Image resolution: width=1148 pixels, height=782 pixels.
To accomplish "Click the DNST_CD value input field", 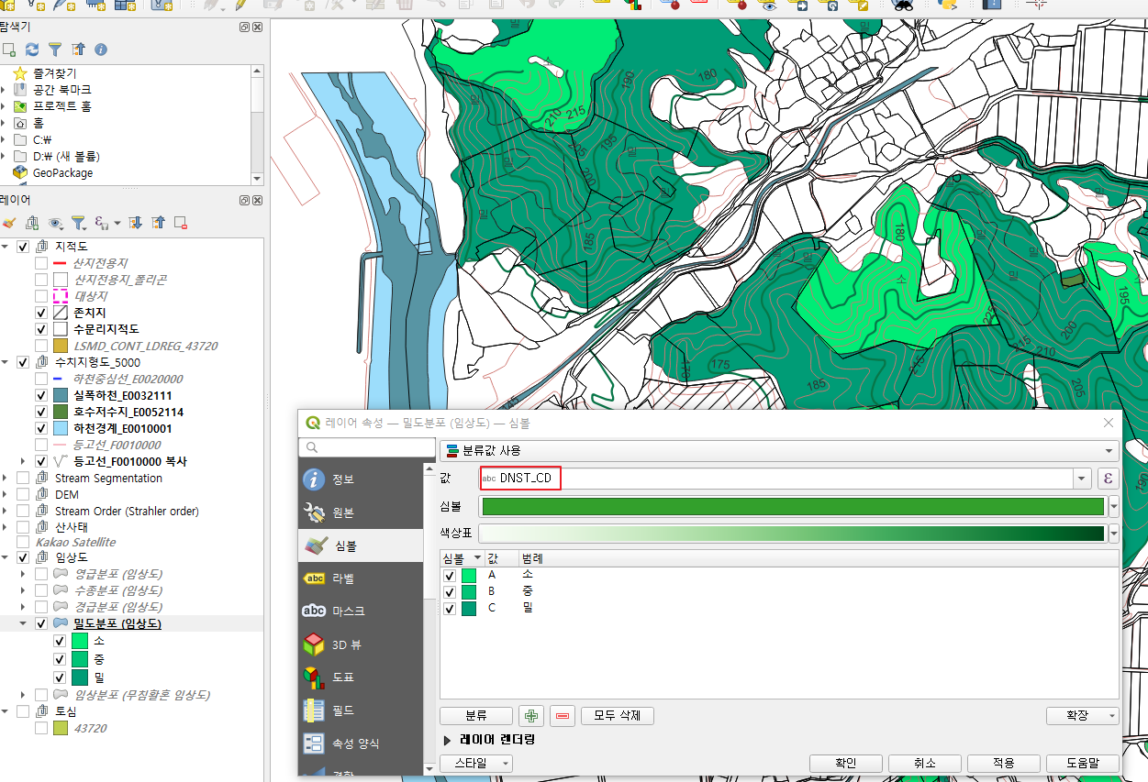I will coord(776,479).
